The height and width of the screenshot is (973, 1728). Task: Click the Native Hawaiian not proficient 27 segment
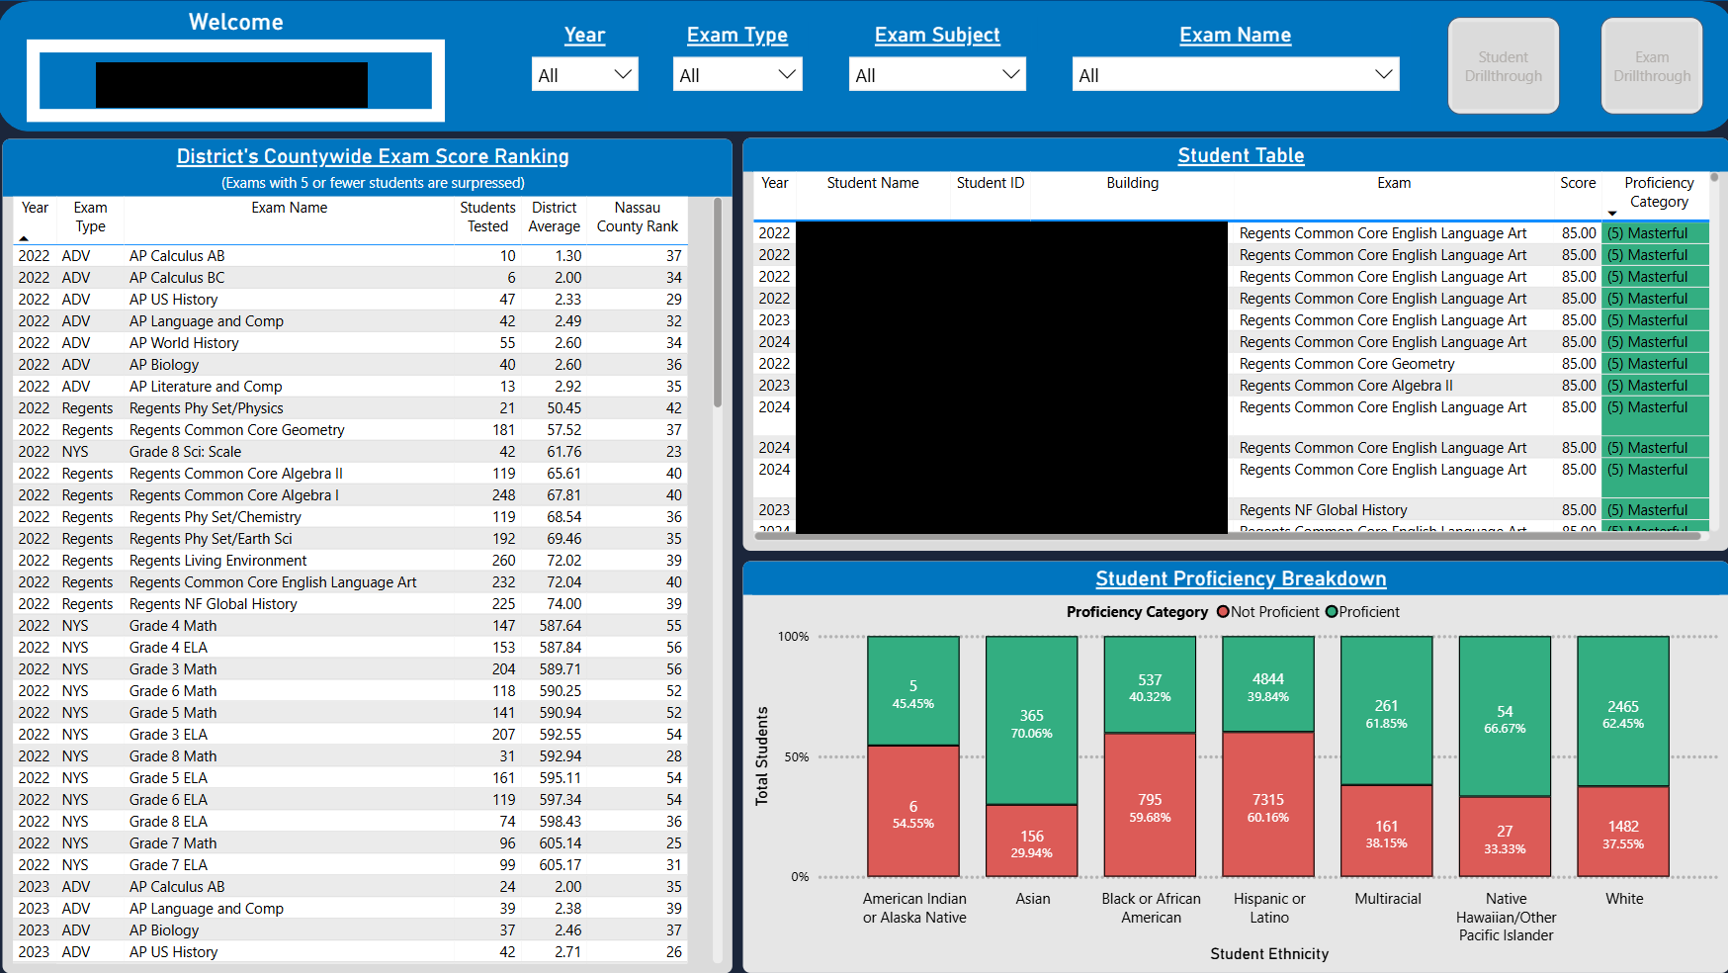tap(1505, 837)
